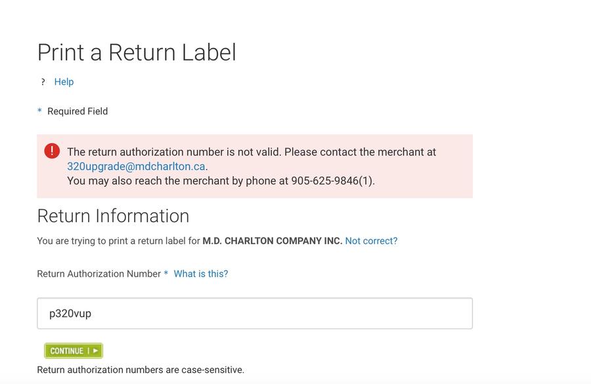Focus the Return Authorization Number input field

[x=255, y=314]
